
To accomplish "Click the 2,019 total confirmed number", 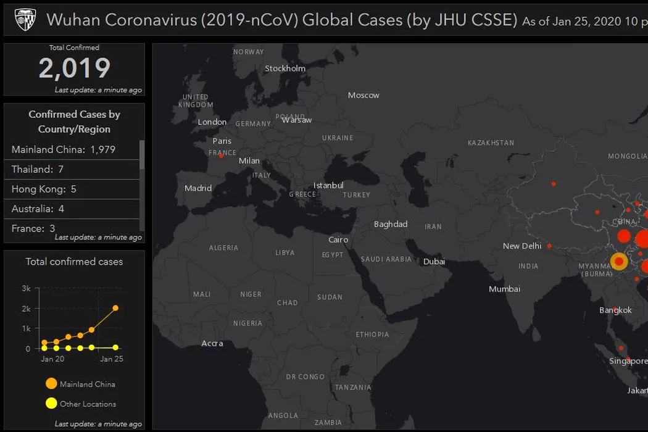I will click(75, 68).
